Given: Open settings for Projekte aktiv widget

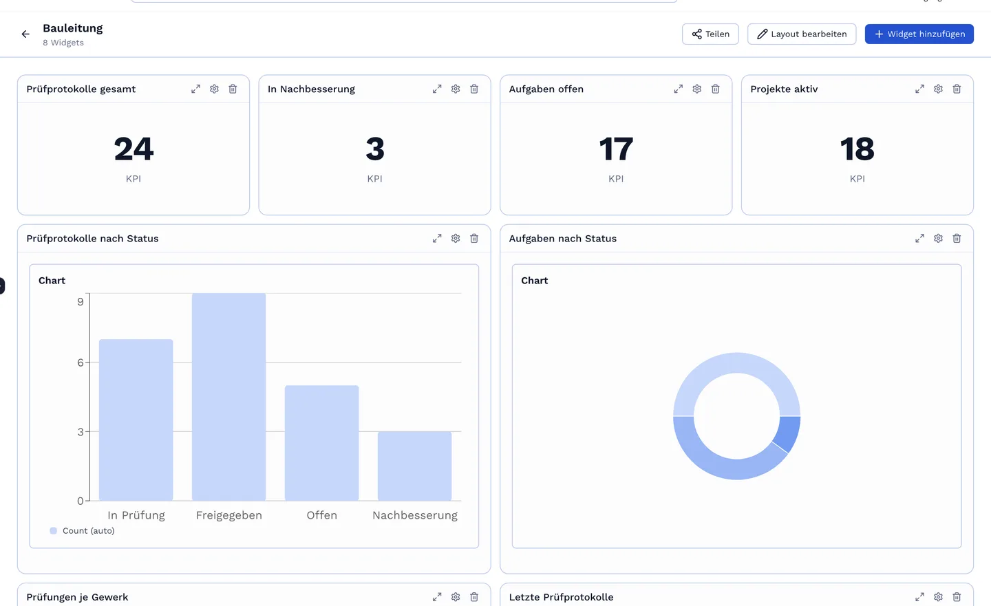Looking at the screenshot, I should (x=938, y=89).
